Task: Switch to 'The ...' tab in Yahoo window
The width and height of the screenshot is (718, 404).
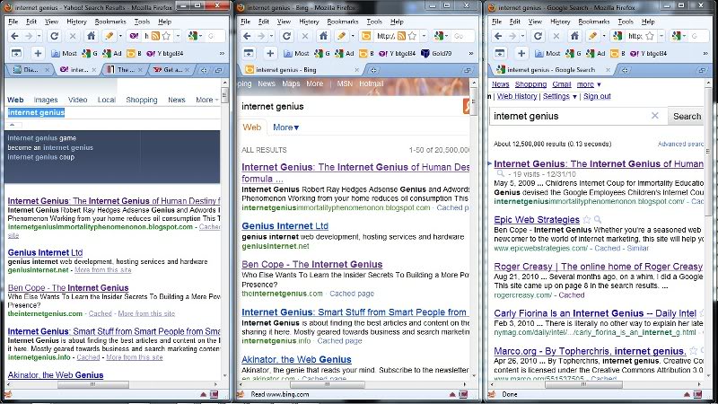Action: (123, 70)
